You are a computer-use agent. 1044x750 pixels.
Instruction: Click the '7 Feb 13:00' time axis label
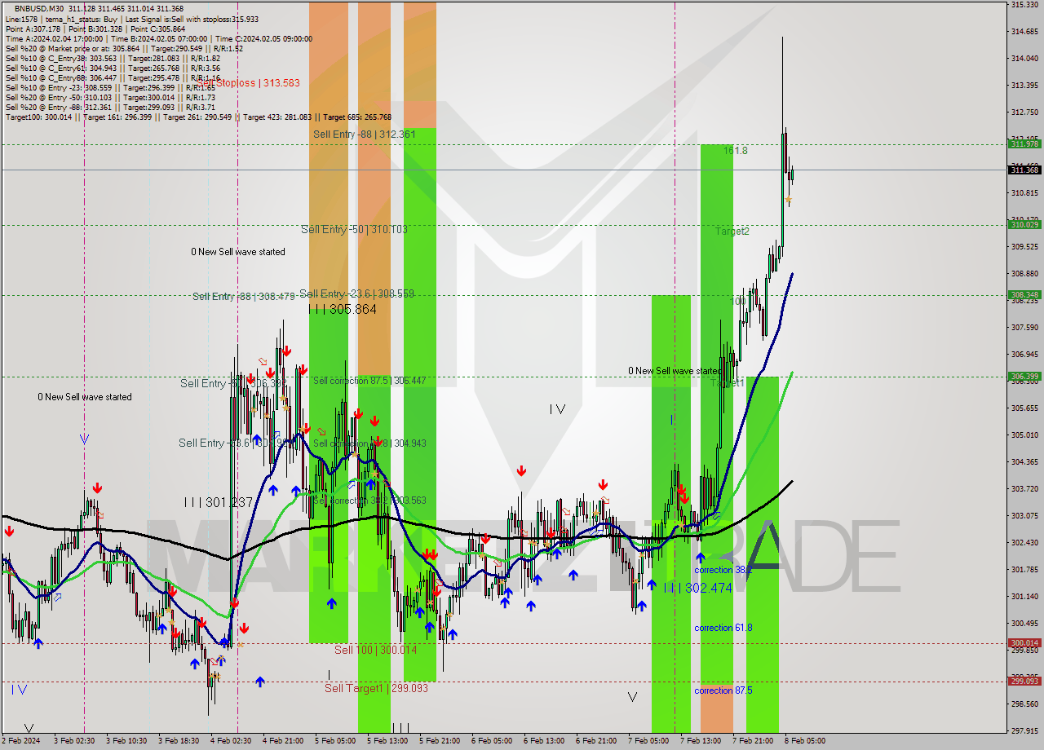point(701,741)
